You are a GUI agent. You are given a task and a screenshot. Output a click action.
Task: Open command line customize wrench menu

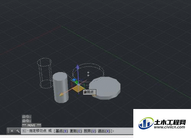[x=18, y=131]
